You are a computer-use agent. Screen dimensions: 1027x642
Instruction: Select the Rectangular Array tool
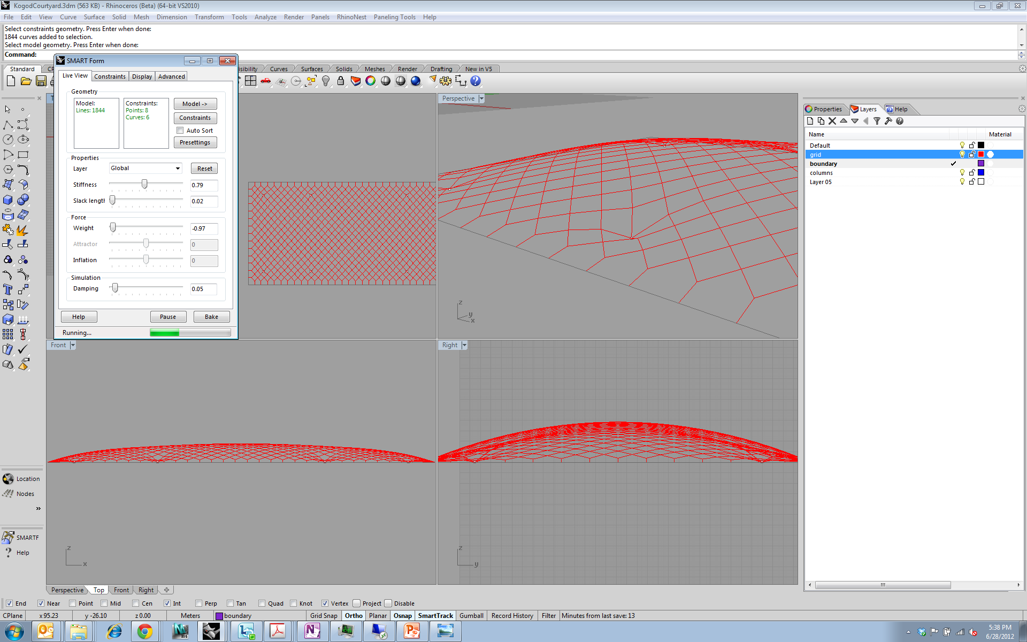coord(8,334)
